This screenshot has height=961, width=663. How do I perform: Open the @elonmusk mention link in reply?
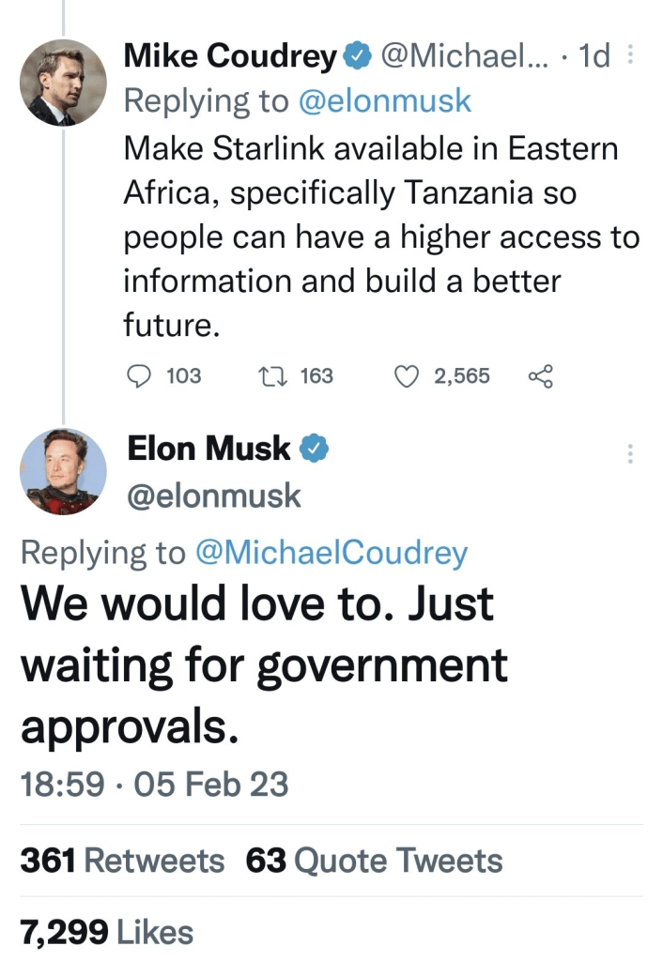pos(384,101)
